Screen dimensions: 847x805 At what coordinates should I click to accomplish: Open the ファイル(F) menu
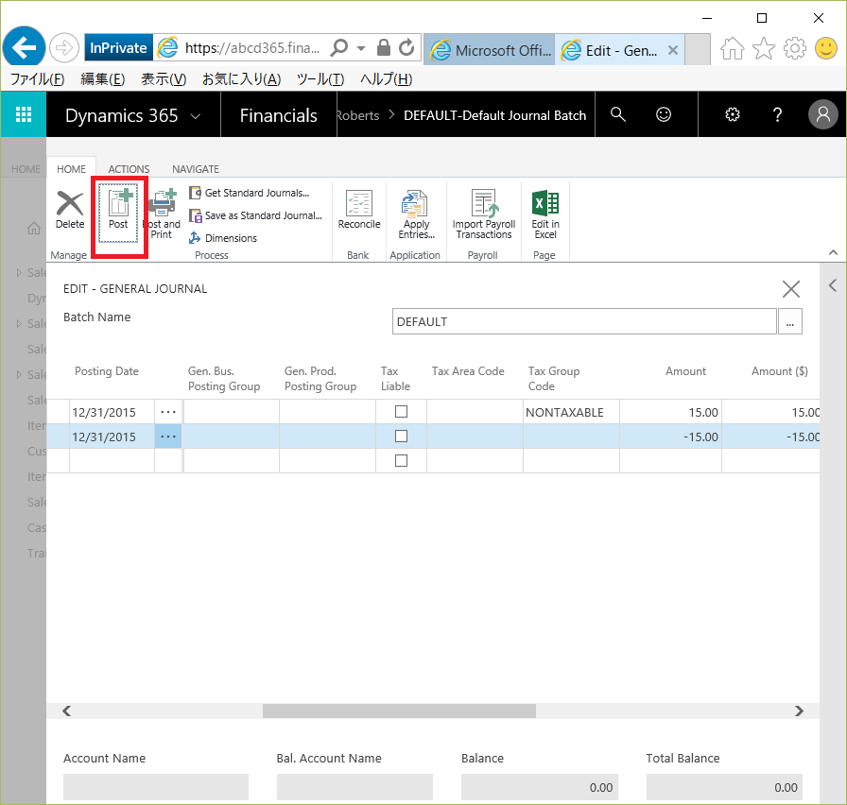(37, 79)
